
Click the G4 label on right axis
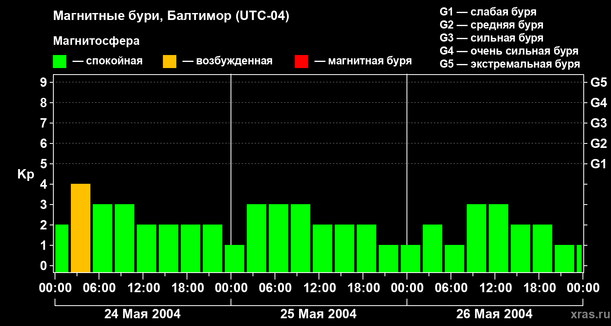click(599, 103)
